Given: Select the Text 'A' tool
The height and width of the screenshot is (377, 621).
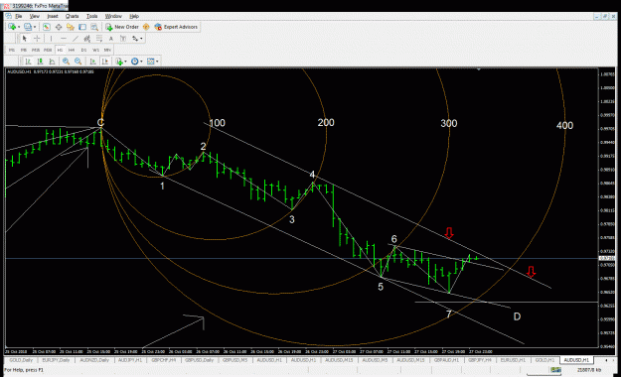Looking at the screenshot, I should tap(111, 39).
